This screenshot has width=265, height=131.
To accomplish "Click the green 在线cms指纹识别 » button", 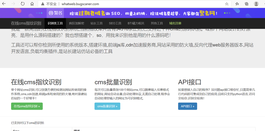I will [x=27, y=106].
